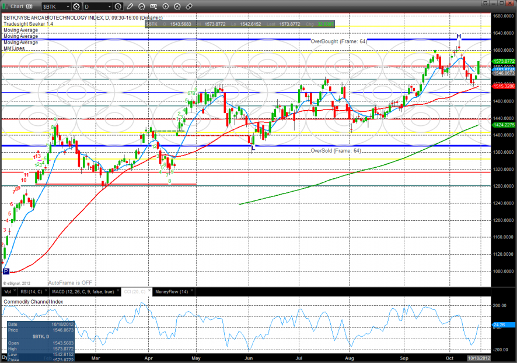The height and width of the screenshot is (363, 517).
Task: Select the pencil drawing tool
Action: click(x=130, y=6)
